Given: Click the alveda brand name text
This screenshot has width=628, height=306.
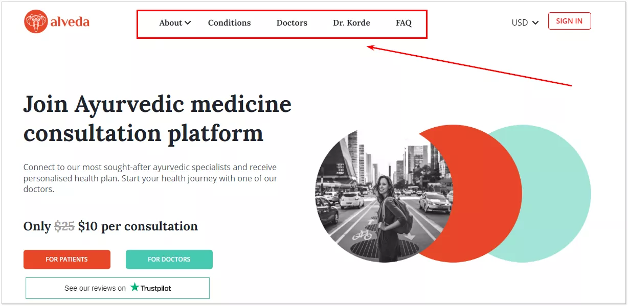Looking at the screenshot, I should (x=70, y=22).
